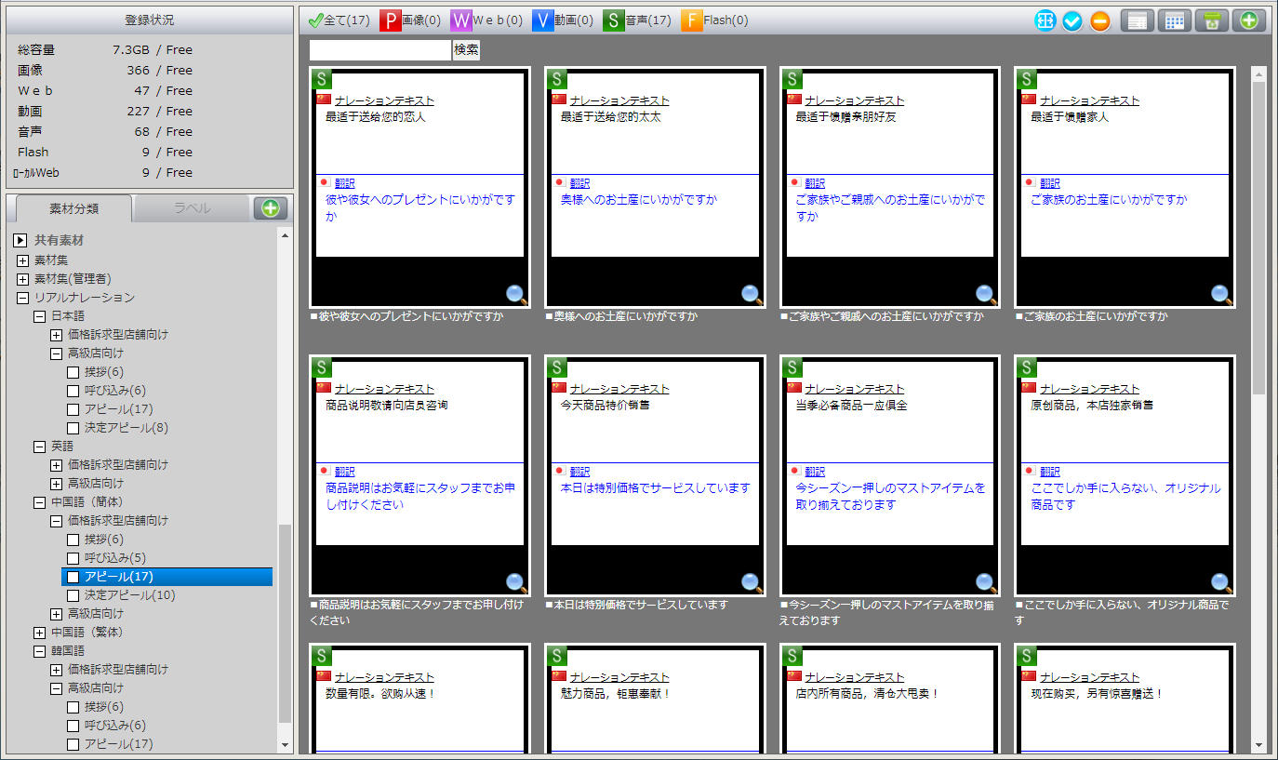The image size is (1278, 760).
Task: Open 翻訳 link on ここでしか手に入らない card
Action: coord(1050,472)
